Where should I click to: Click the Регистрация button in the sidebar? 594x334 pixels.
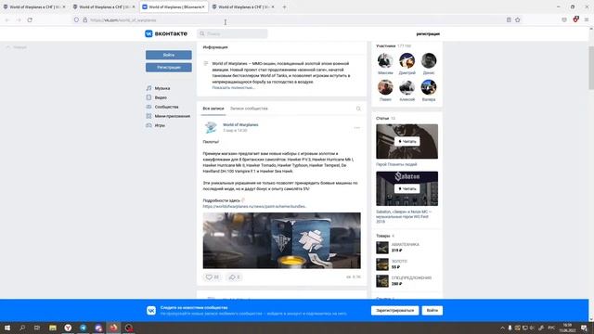click(169, 68)
